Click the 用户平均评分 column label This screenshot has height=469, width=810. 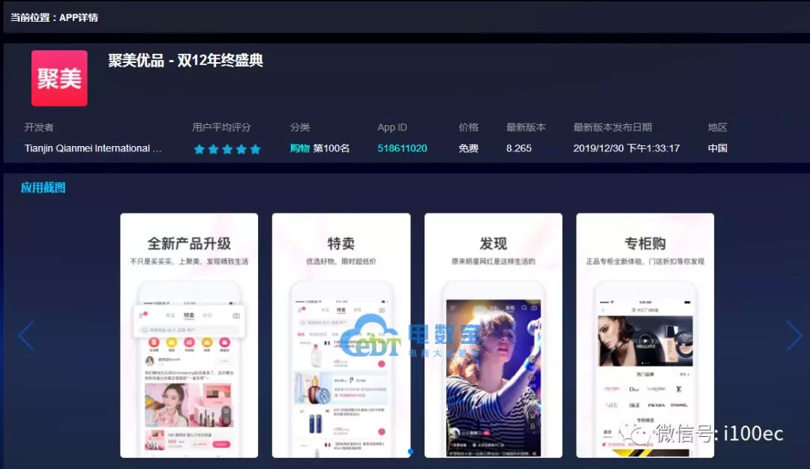pos(221,127)
